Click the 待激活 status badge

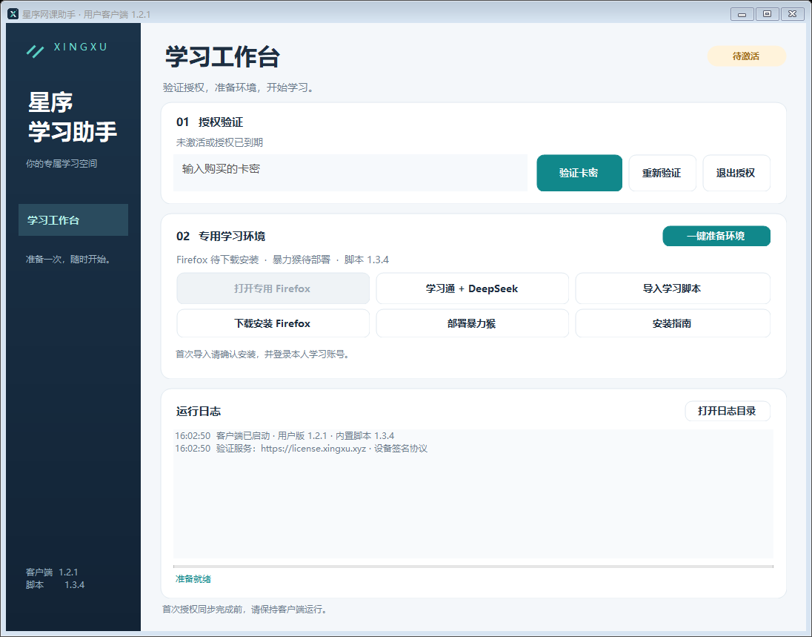(x=746, y=56)
